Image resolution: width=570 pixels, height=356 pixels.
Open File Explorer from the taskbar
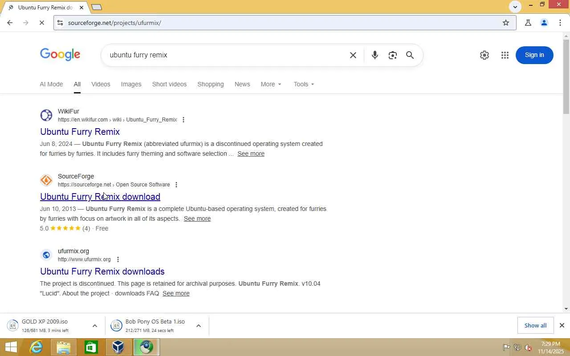(x=64, y=347)
